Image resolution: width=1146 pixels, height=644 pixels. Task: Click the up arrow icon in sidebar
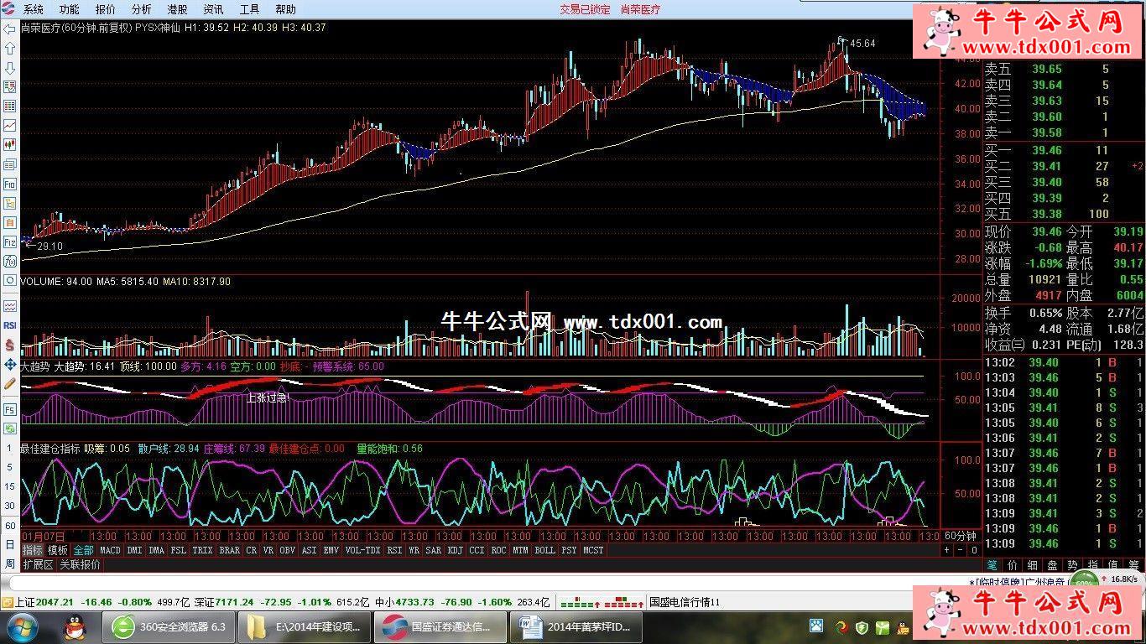click(10, 49)
